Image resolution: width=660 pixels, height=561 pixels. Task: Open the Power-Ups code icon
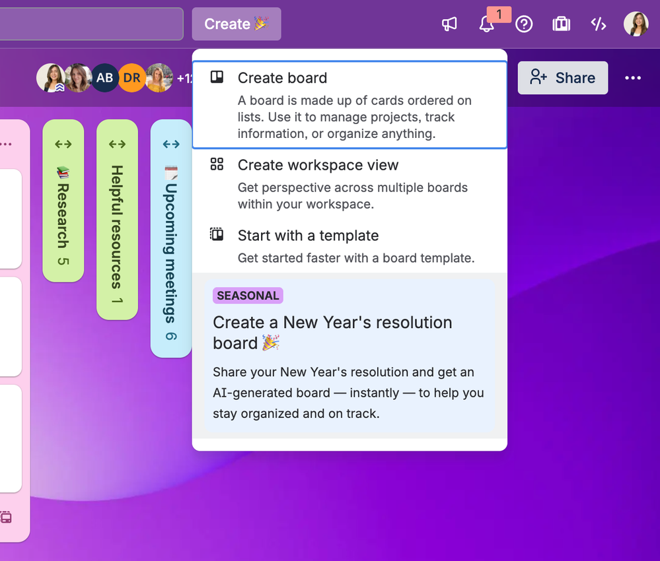click(x=599, y=24)
